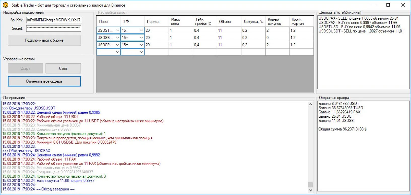Open the USDSB... pair dropdown
This screenshot has width=411, height=195.
point(117,38)
